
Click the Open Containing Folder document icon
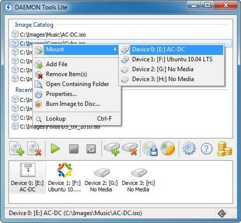39,85
